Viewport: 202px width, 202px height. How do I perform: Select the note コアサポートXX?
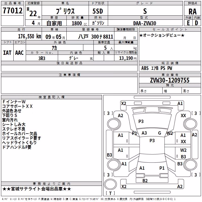pos(17,106)
